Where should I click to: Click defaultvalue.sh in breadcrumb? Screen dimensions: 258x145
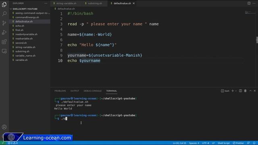pos(66,9)
